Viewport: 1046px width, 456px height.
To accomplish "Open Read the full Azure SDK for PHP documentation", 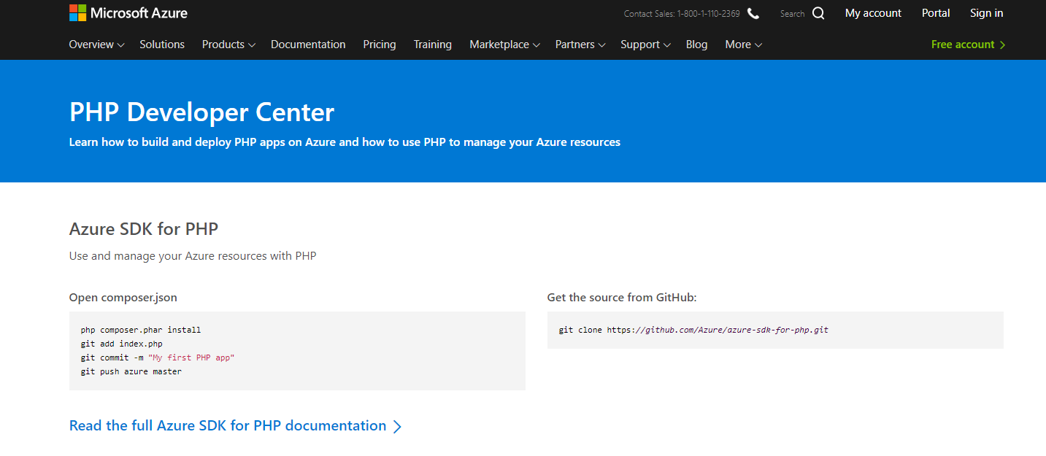I will coord(228,425).
